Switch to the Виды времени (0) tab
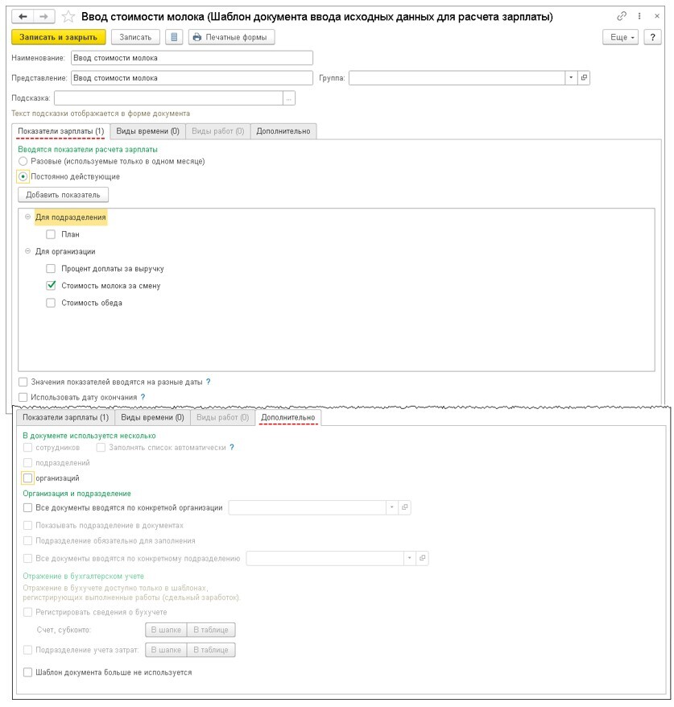The width and height of the screenshot is (674, 707). 147,131
